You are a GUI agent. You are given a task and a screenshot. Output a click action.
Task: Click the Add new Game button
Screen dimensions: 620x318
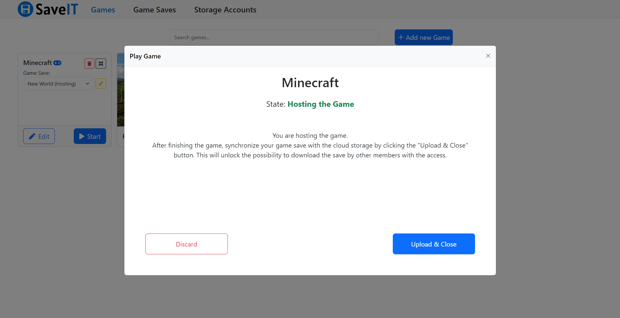[x=423, y=38]
